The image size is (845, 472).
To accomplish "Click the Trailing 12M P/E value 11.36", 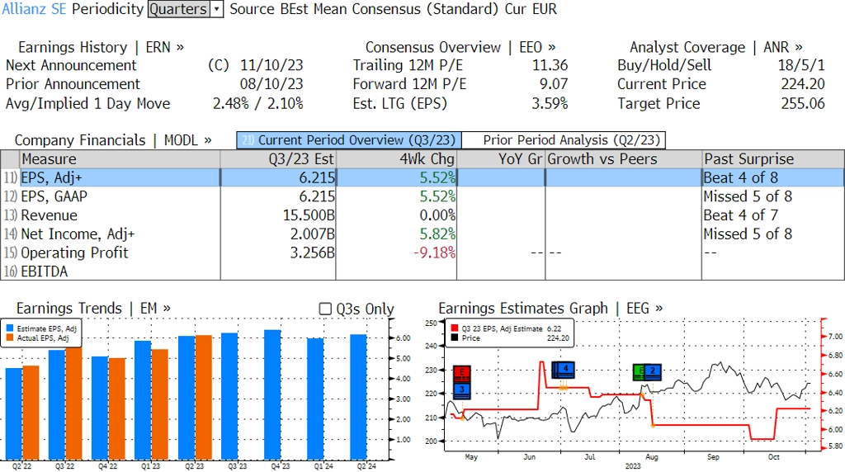I will [x=550, y=65].
